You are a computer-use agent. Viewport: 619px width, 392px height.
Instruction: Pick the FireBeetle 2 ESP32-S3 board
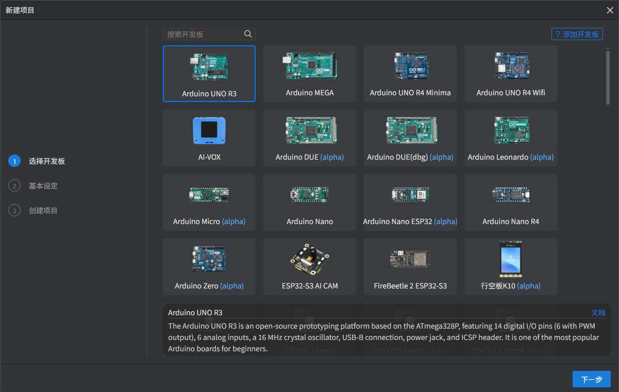click(410, 267)
